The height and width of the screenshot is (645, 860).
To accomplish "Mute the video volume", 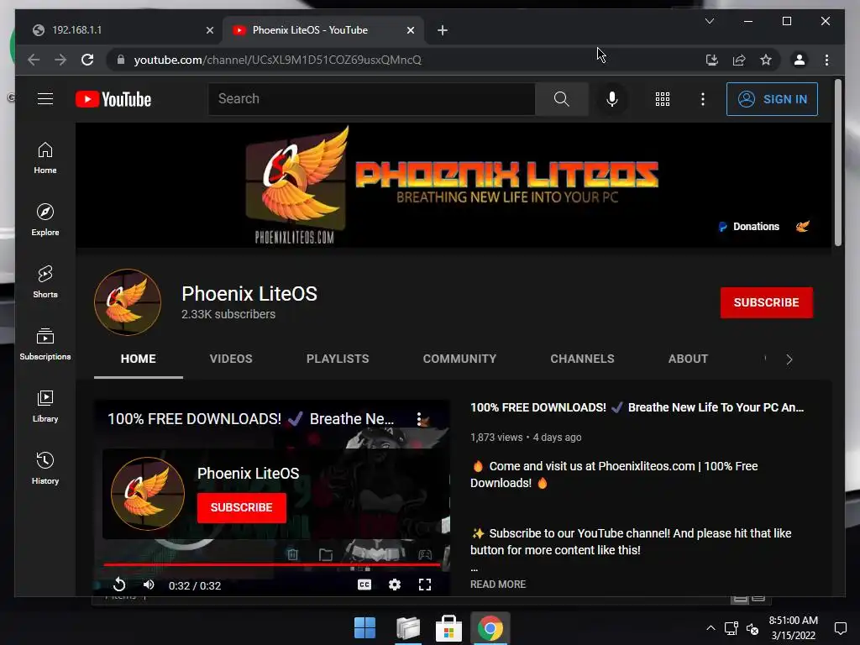I will tap(149, 585).
